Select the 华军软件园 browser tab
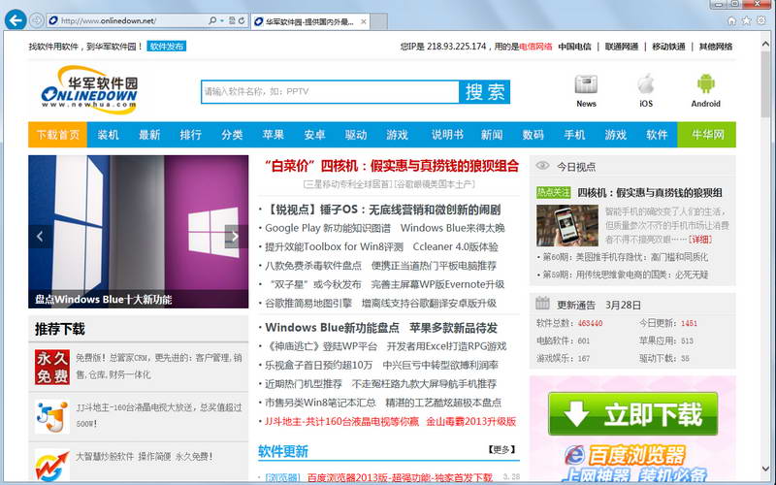The image size is (776, 485). tap(309, 21)
